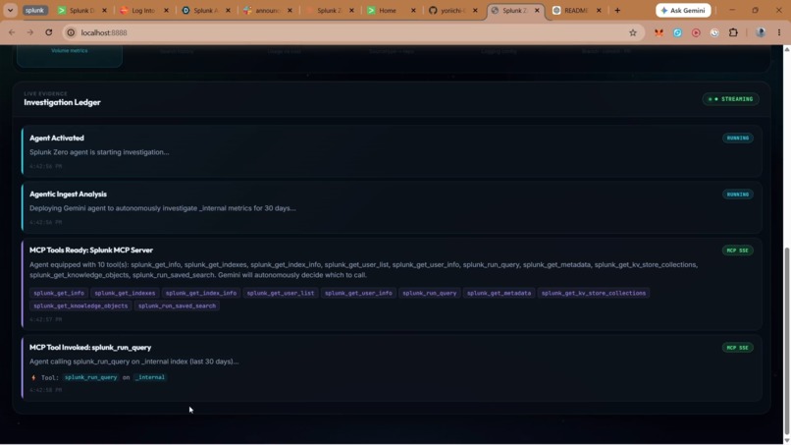Image resolution: width=791 pixels, height=445 pixels.
Task: Close the Splunk D tab
Action: 104,10
